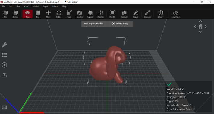
Task: Select the View tool
Action: [x=27, y=14]
